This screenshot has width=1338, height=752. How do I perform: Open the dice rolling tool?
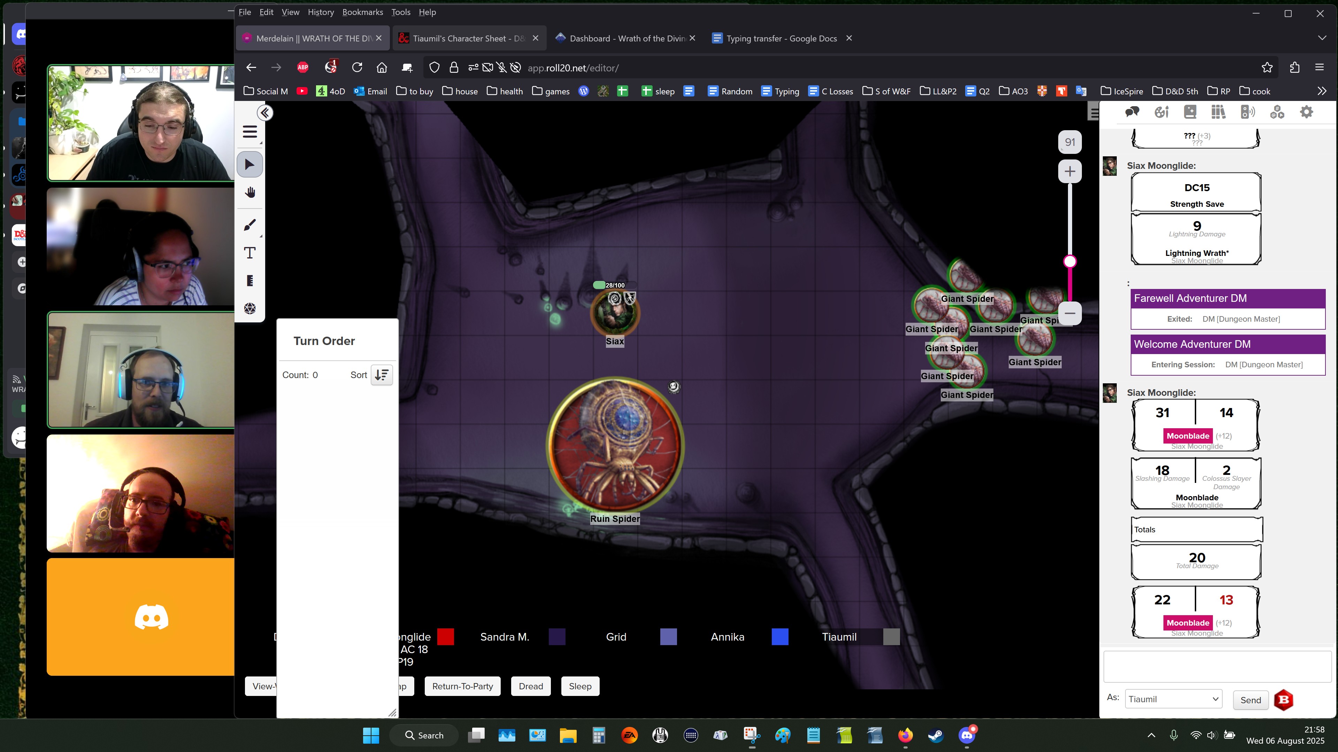click(250, 308)
